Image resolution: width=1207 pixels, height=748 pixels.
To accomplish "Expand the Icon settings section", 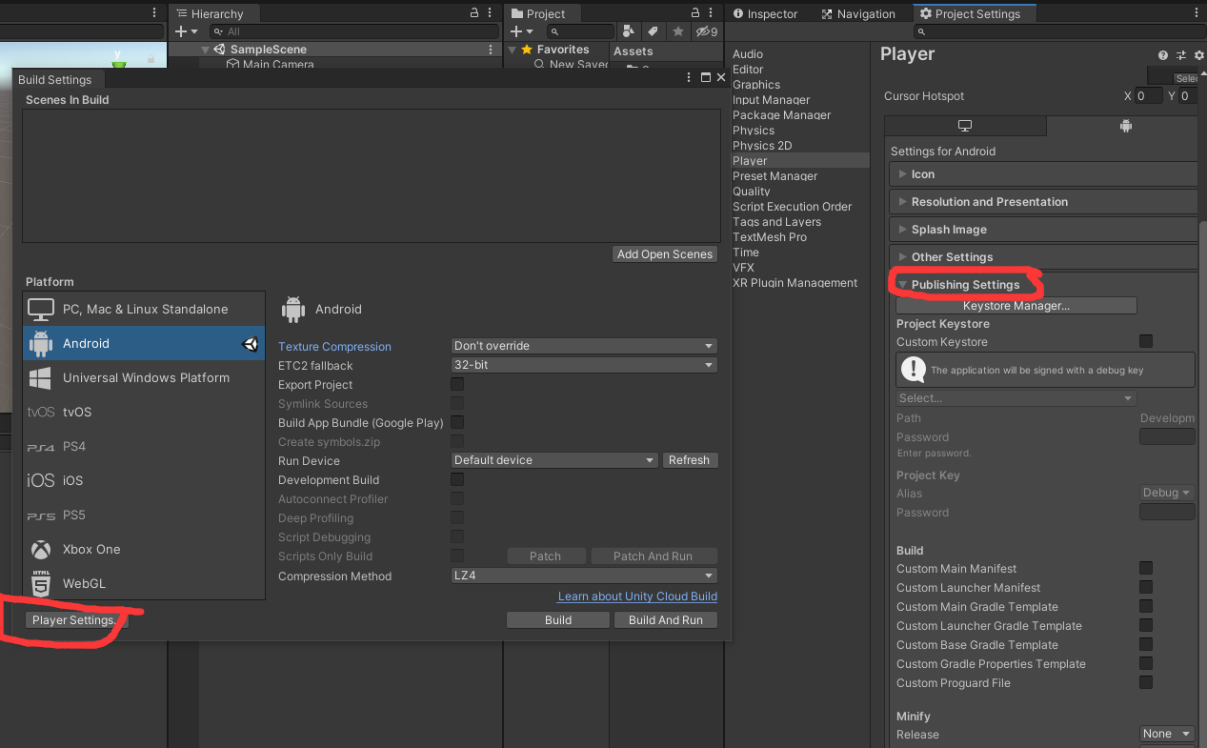I will [1043, 174].
